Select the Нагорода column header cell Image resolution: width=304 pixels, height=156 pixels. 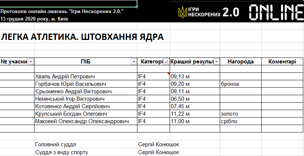click(x=240, y=62)
